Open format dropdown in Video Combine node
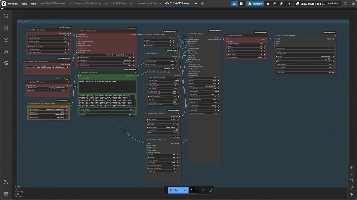 click(x=305, y=56)
